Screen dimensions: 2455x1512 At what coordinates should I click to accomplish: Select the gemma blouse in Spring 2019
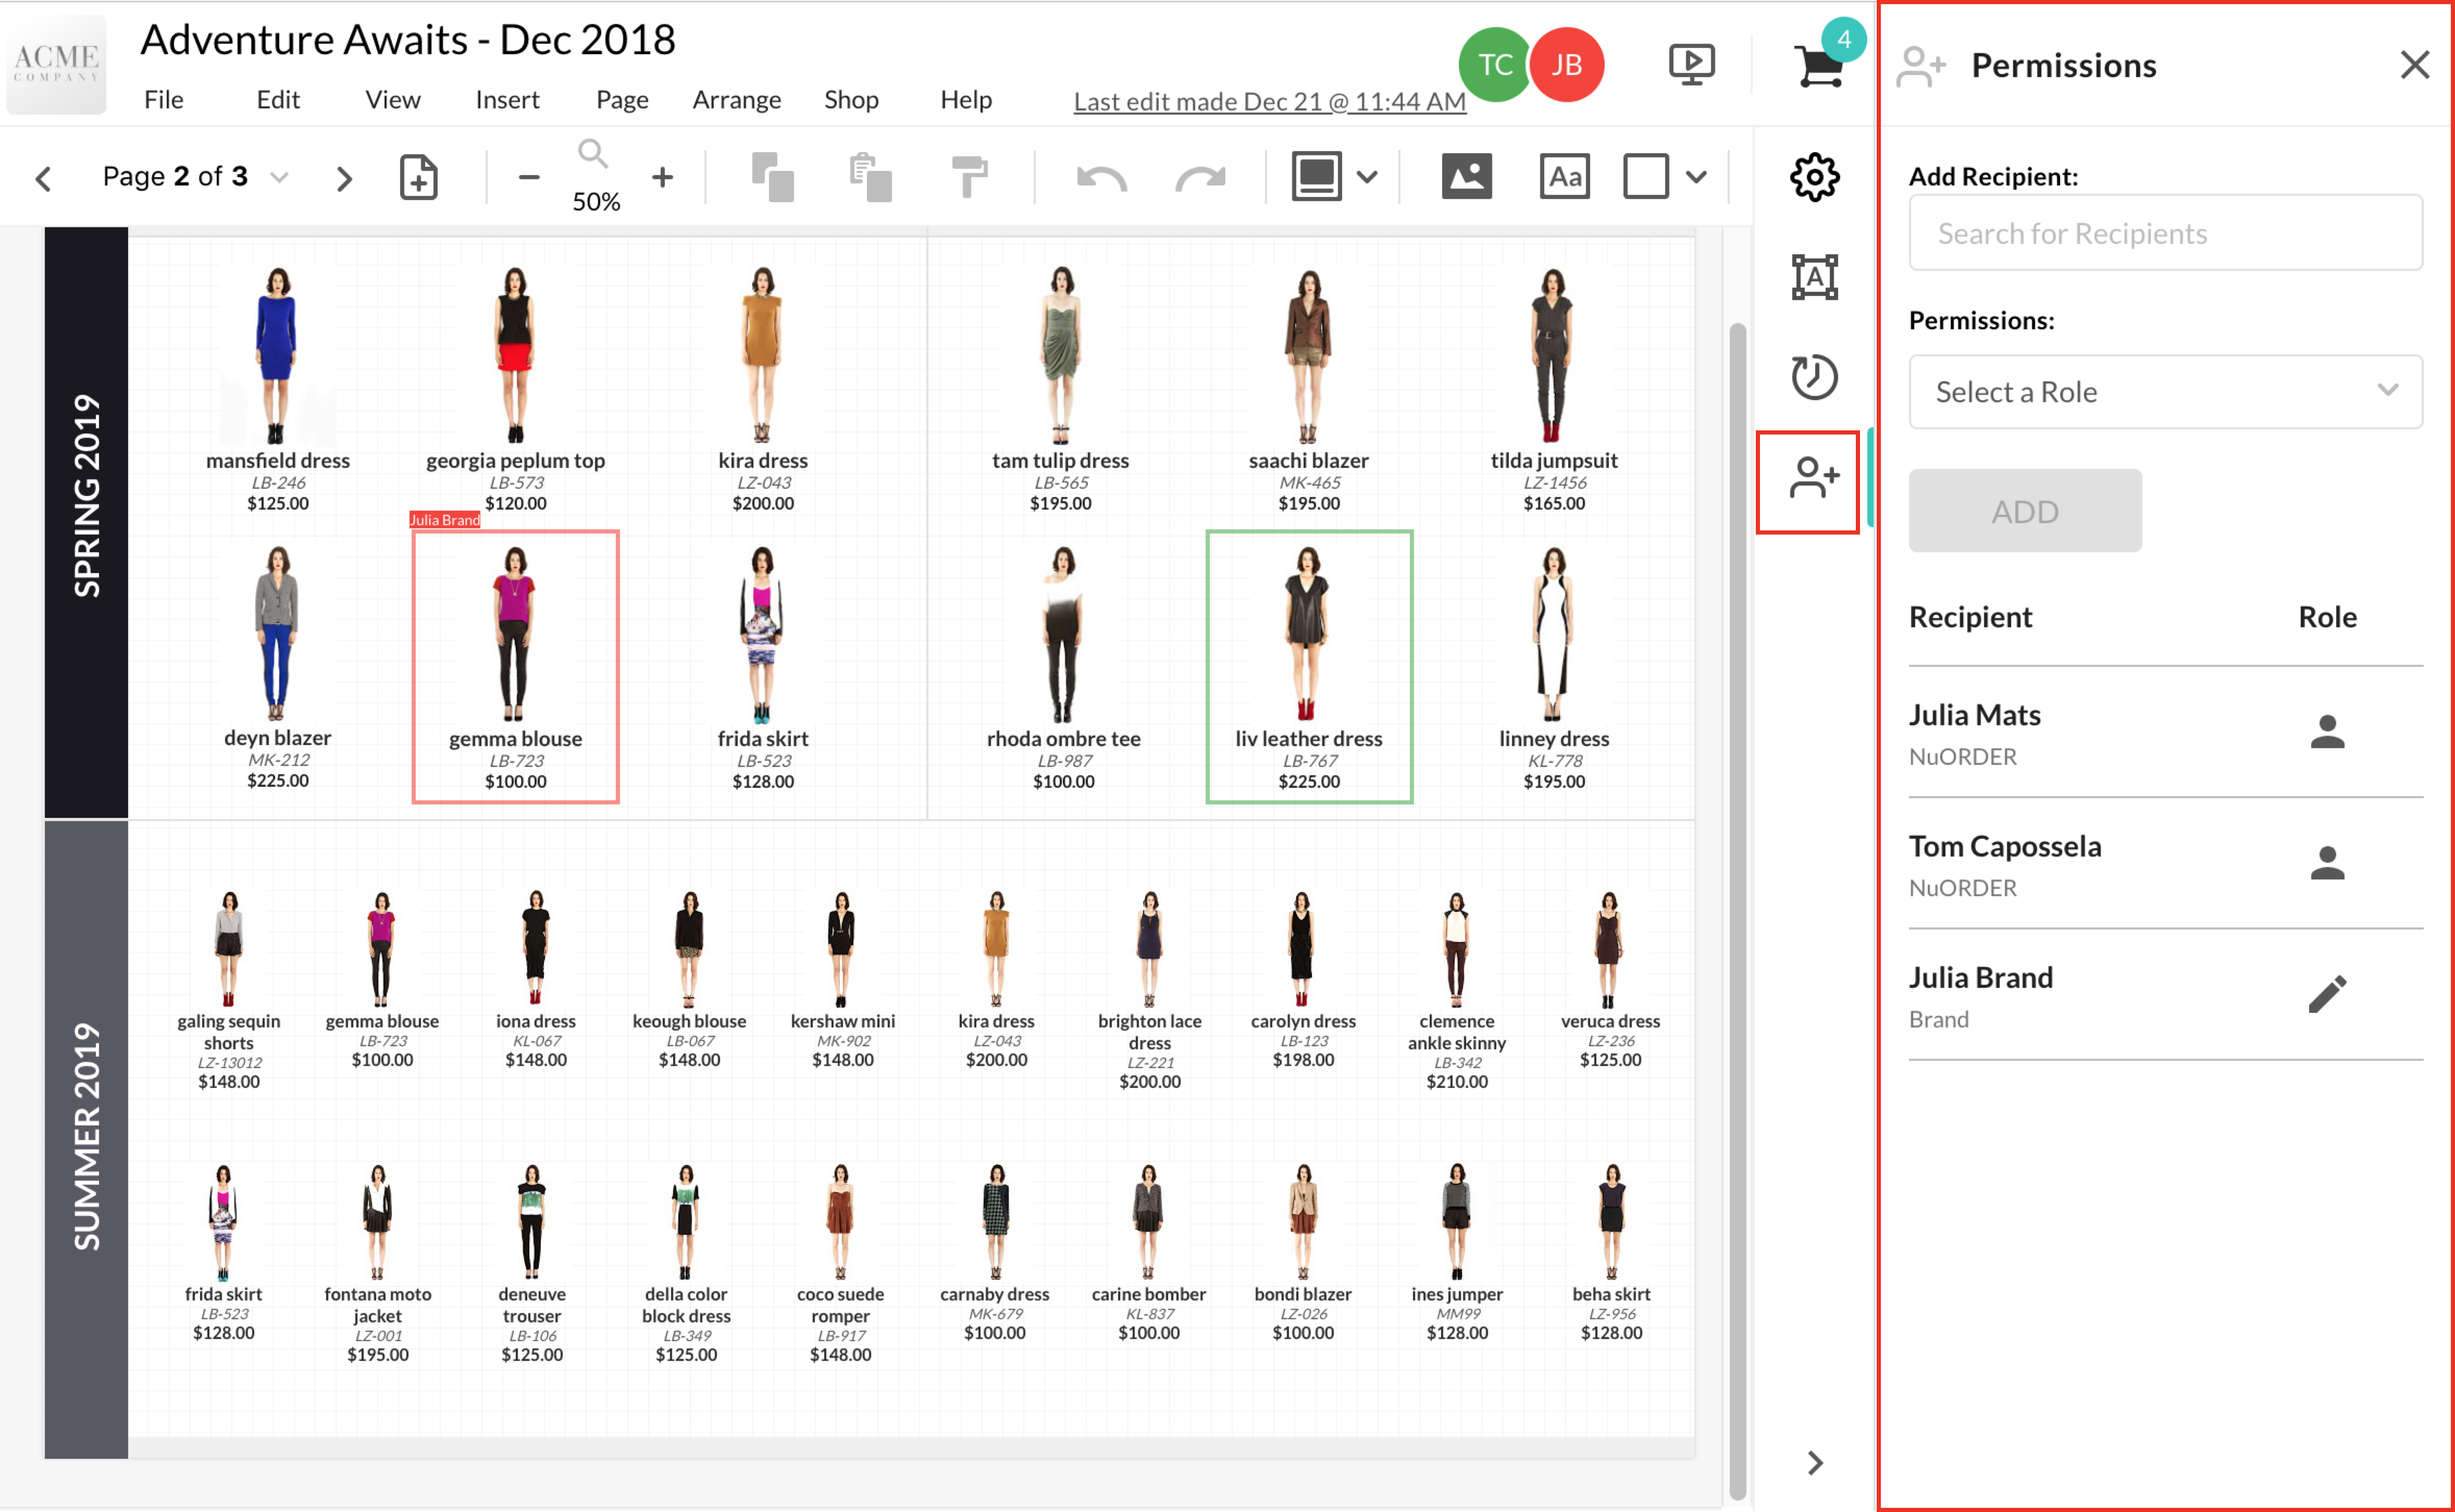pos(515,667)
